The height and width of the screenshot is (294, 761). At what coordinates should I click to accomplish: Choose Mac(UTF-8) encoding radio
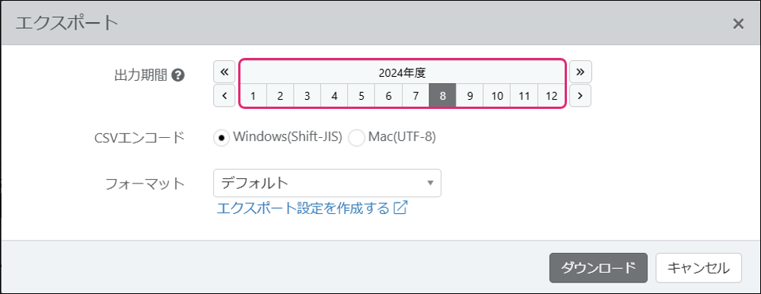coord(357,138)
